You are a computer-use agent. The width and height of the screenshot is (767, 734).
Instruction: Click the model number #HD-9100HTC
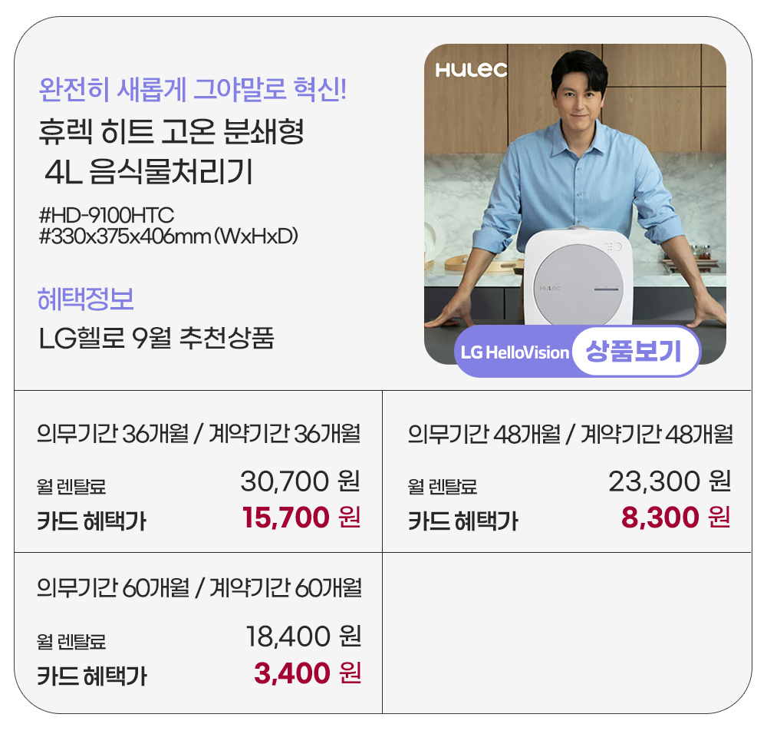click(x=107, y=214)
